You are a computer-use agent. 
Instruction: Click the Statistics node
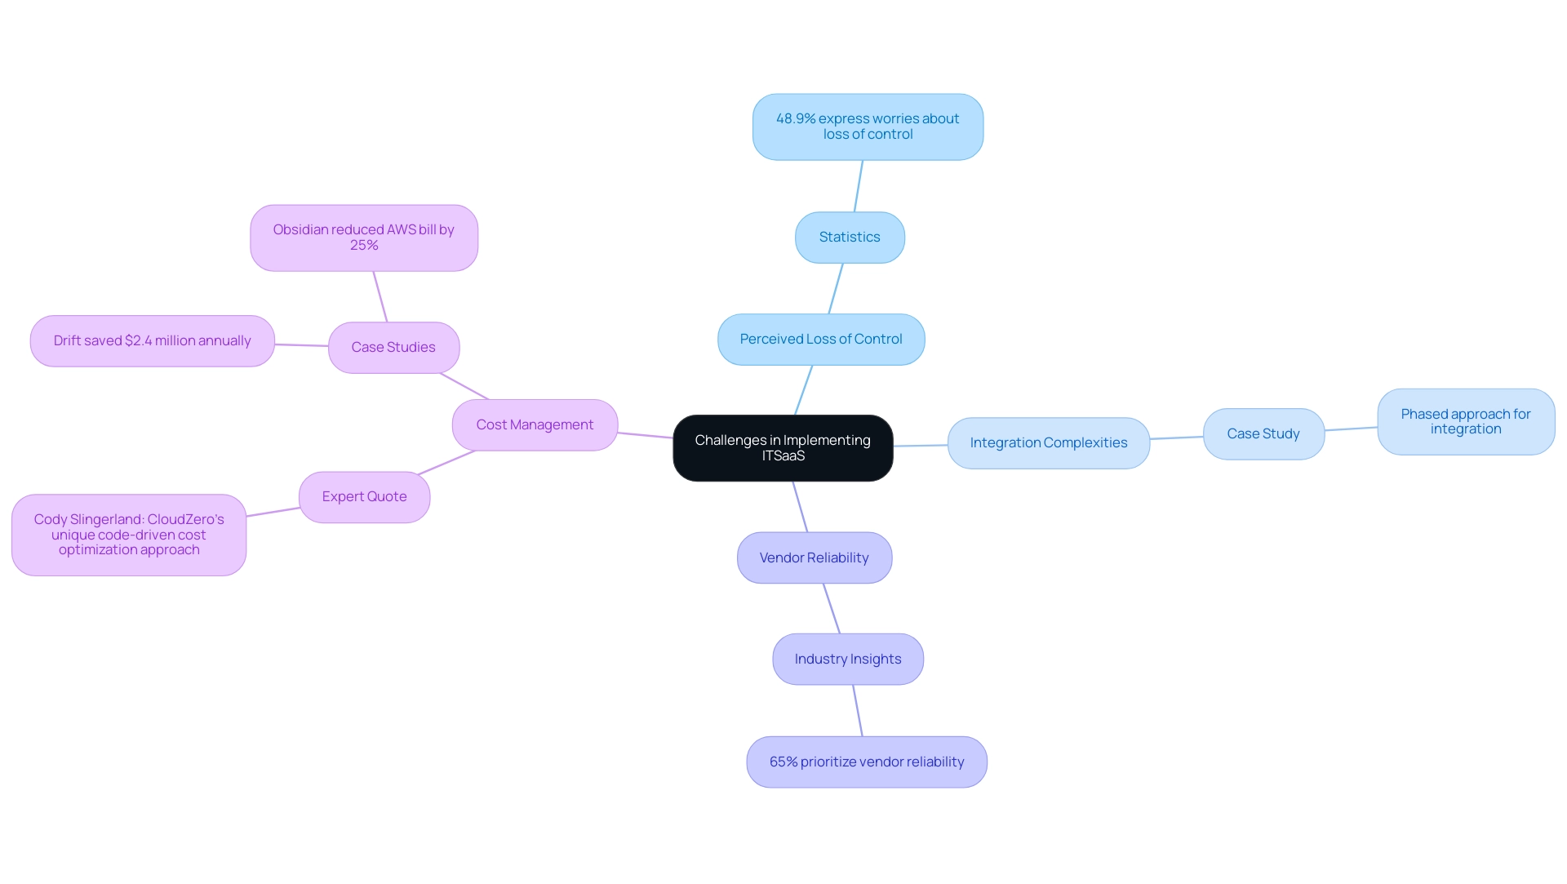(x=850, y=237)
